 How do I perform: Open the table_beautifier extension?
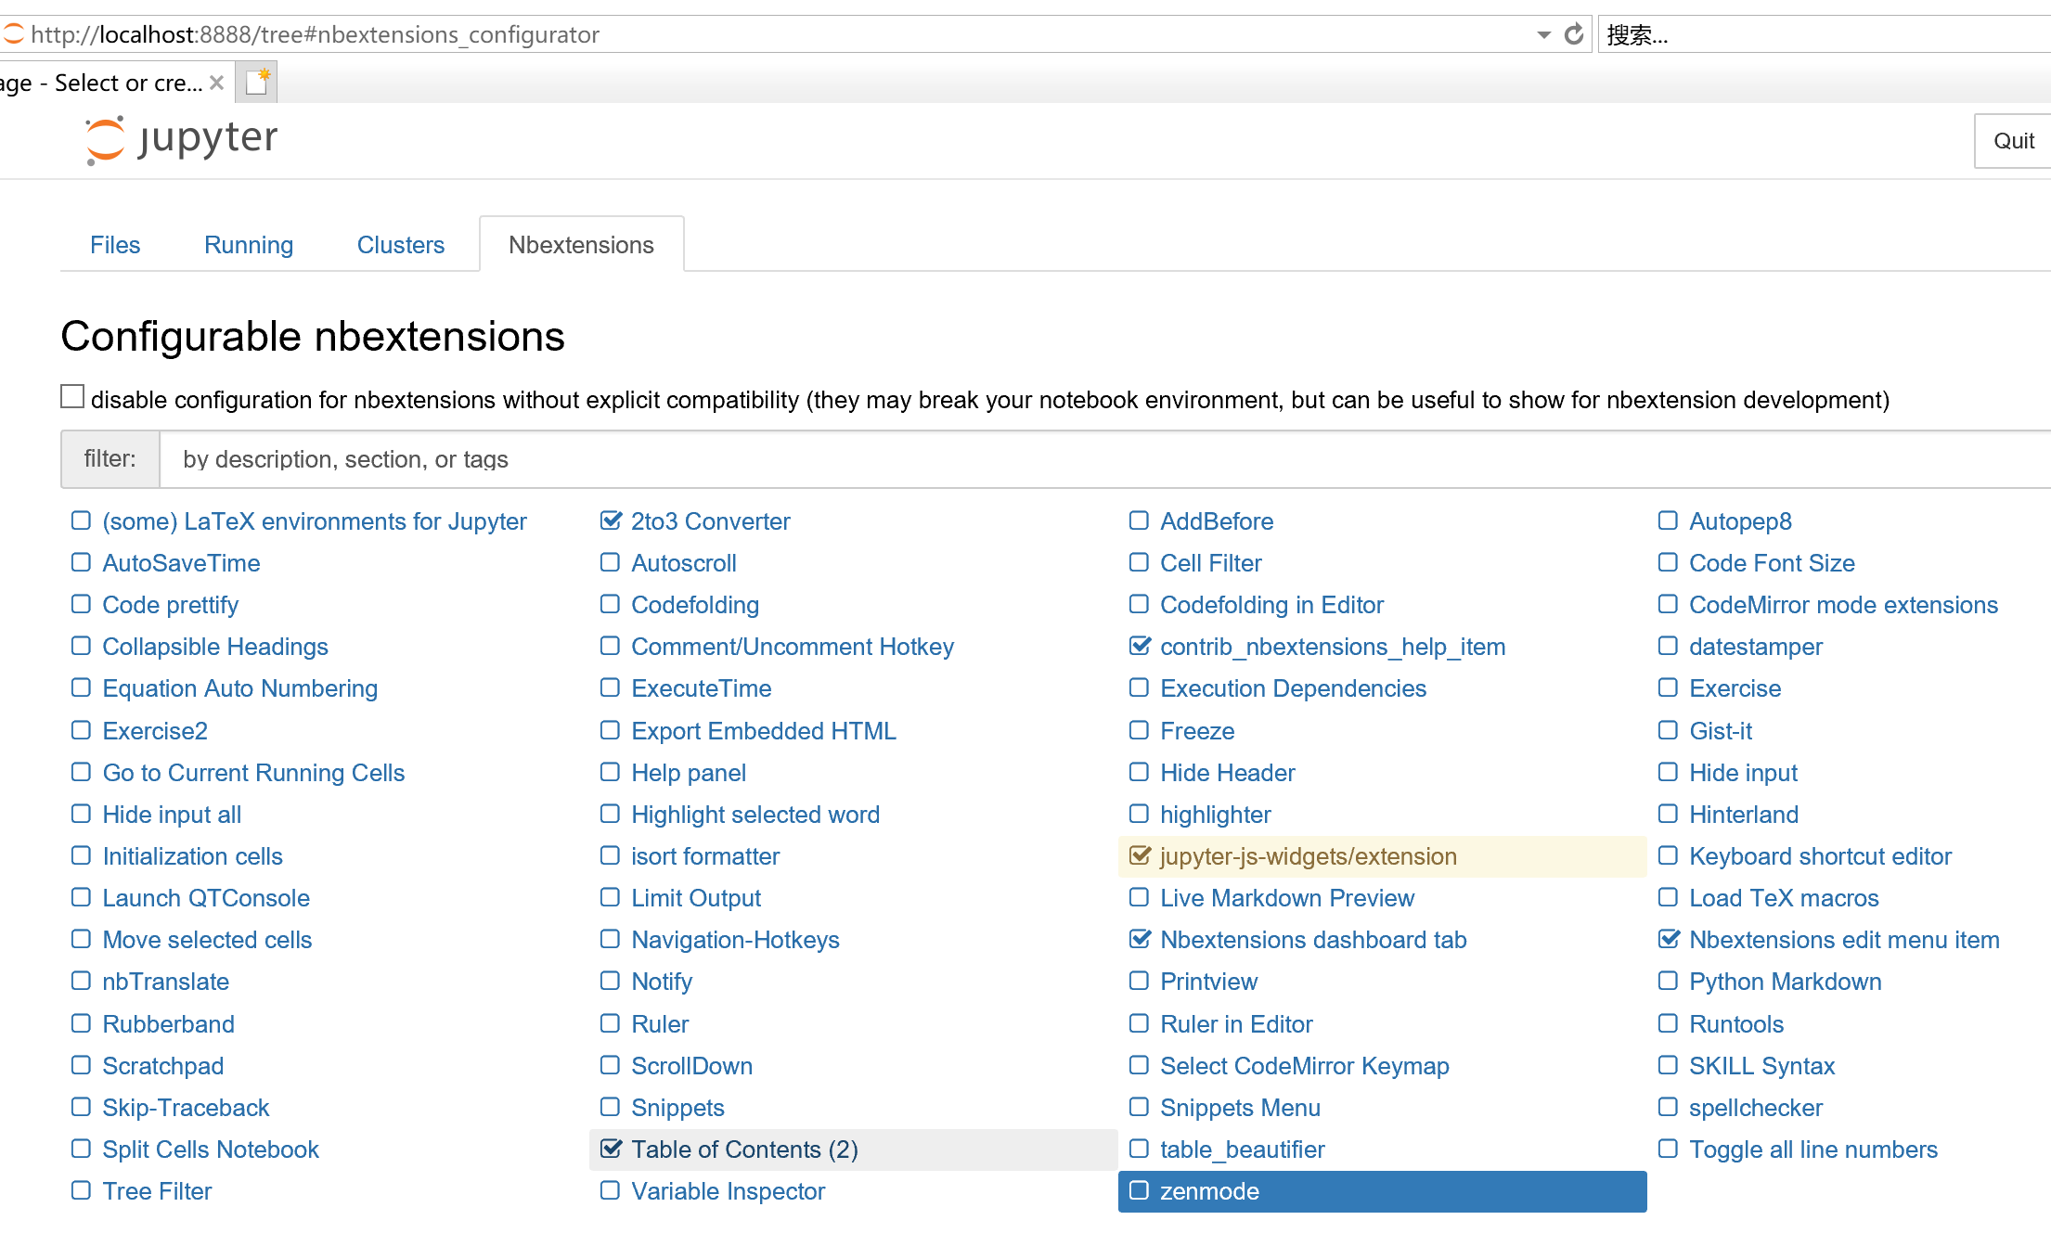1243,1150
